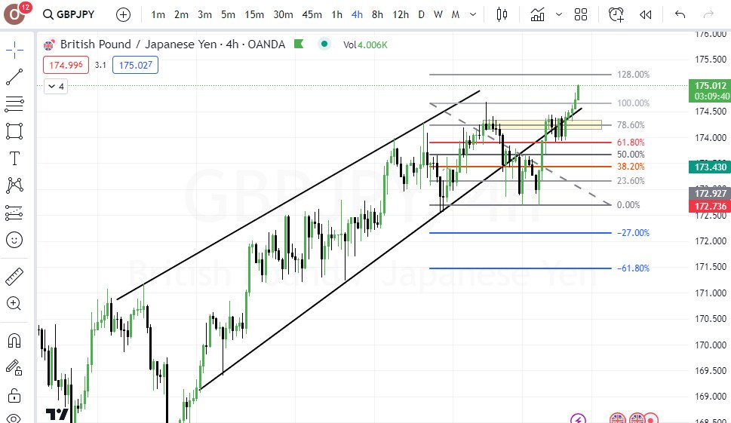The image size is (731, 423).
Task: Select the rectangle shape tool
Action: [x=14, y=131]
